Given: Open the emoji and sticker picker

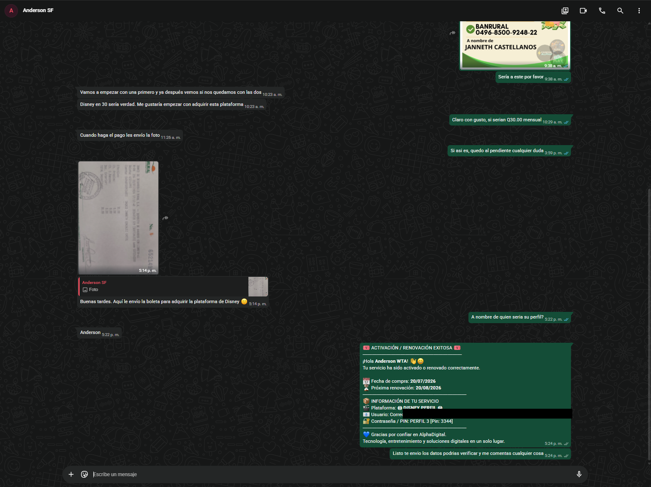Looking at the screenshot, I should click(x=84, y=474).
